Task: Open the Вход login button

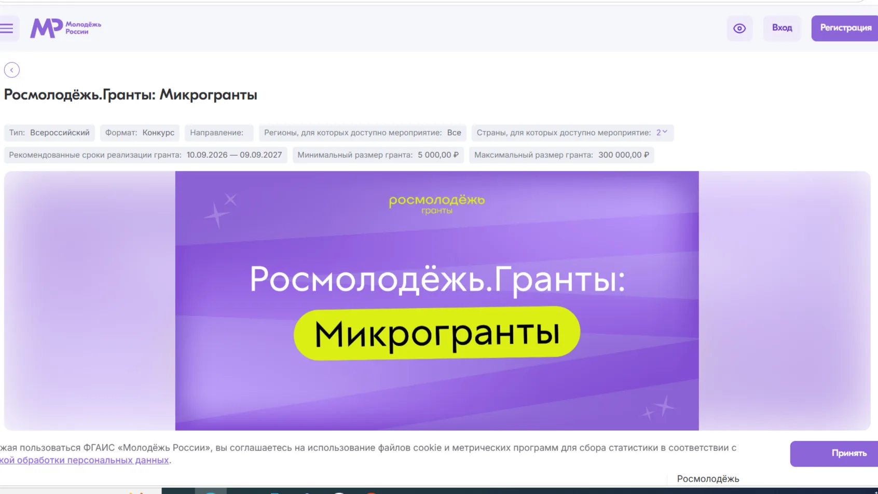Action: coord(782,28)
